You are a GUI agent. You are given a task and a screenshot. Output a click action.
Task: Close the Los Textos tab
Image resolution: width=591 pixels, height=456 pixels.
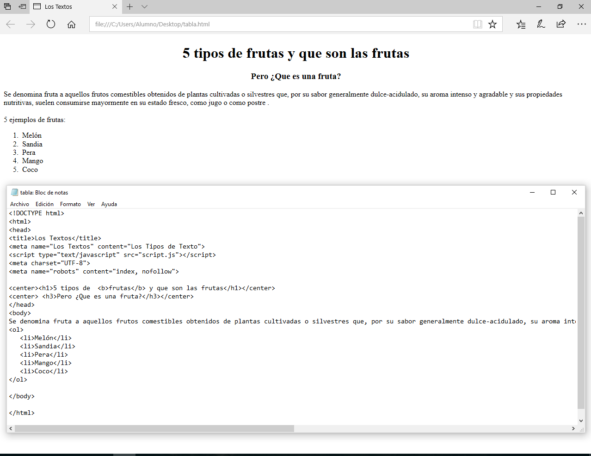(x=115, y=6)
